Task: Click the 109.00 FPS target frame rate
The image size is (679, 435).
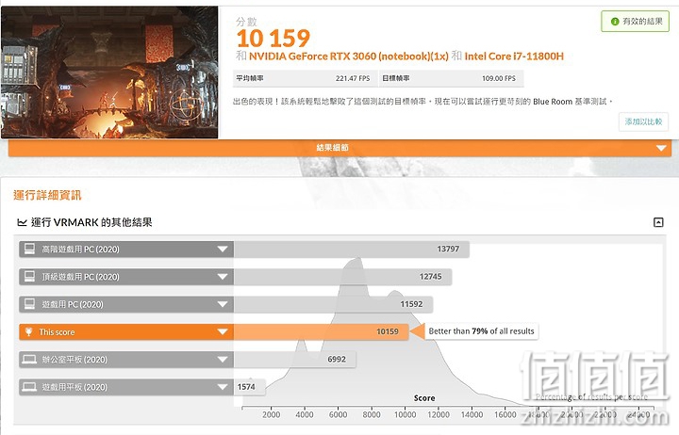Action: [x=499, y=78]
